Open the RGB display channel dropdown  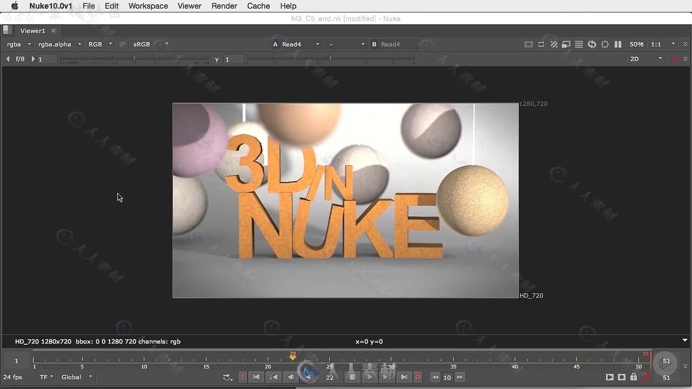pos(100,44)
